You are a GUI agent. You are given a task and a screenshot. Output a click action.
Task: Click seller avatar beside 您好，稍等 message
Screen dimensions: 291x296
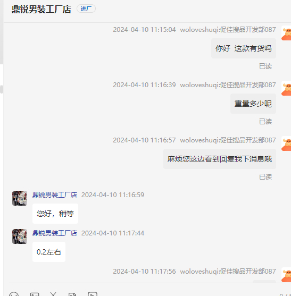[20, 198]
